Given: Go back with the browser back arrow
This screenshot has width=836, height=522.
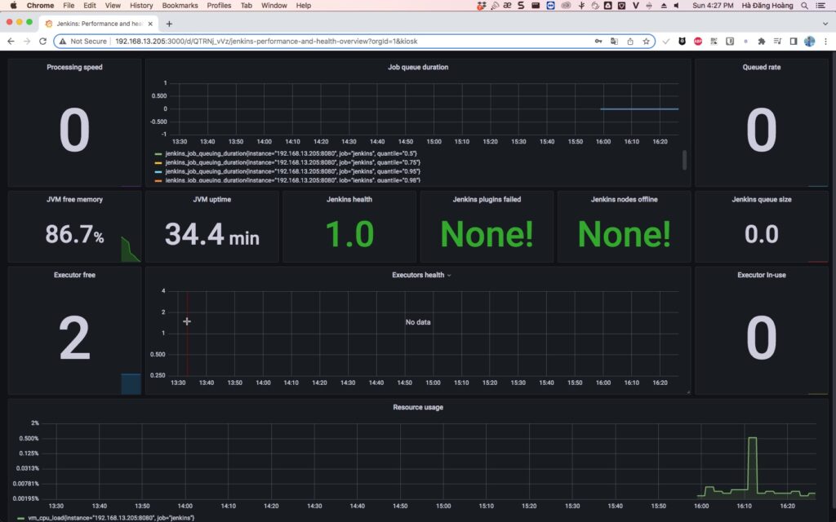Looking at the screenshot, I should coord(11,41).
